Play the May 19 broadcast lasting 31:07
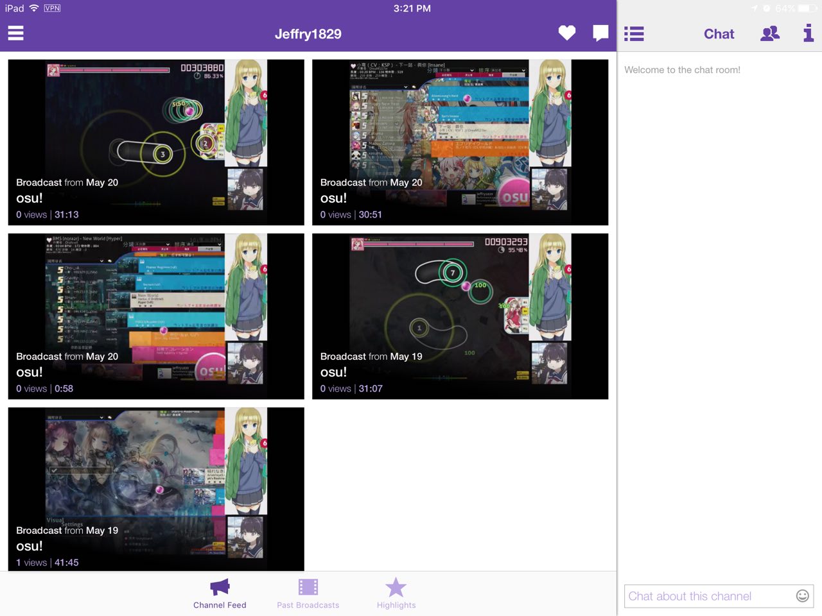This screenshot has height=616, width=822. point(460,316)
